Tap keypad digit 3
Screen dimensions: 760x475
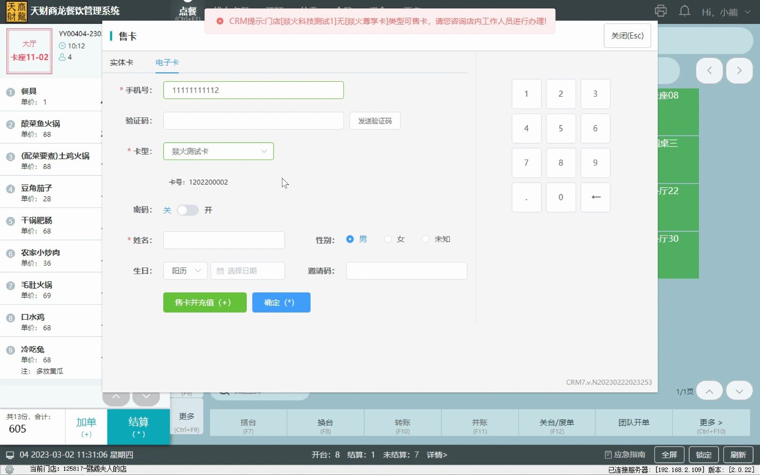click(595, 94)
